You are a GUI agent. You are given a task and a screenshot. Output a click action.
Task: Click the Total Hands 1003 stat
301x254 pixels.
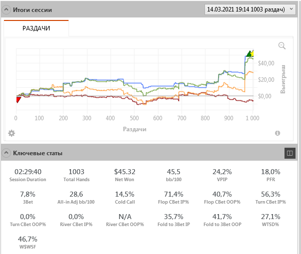click(x=76, y=172)
